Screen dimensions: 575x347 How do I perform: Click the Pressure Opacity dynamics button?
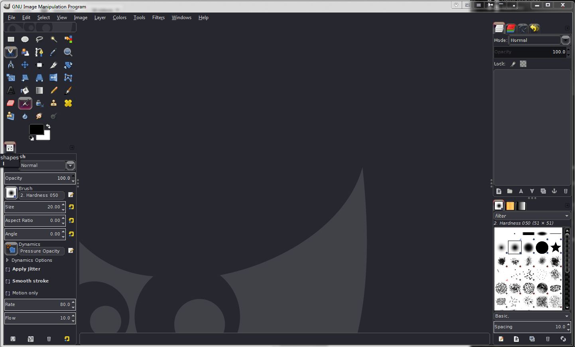pos(11,249)
